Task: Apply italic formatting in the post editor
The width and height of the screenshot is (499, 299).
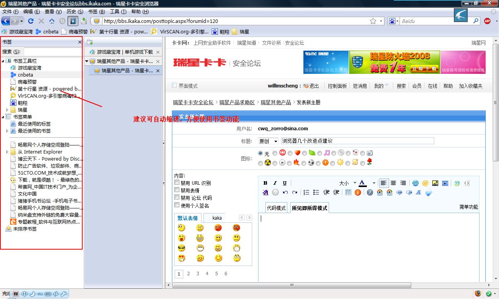Action: (275, 183)
